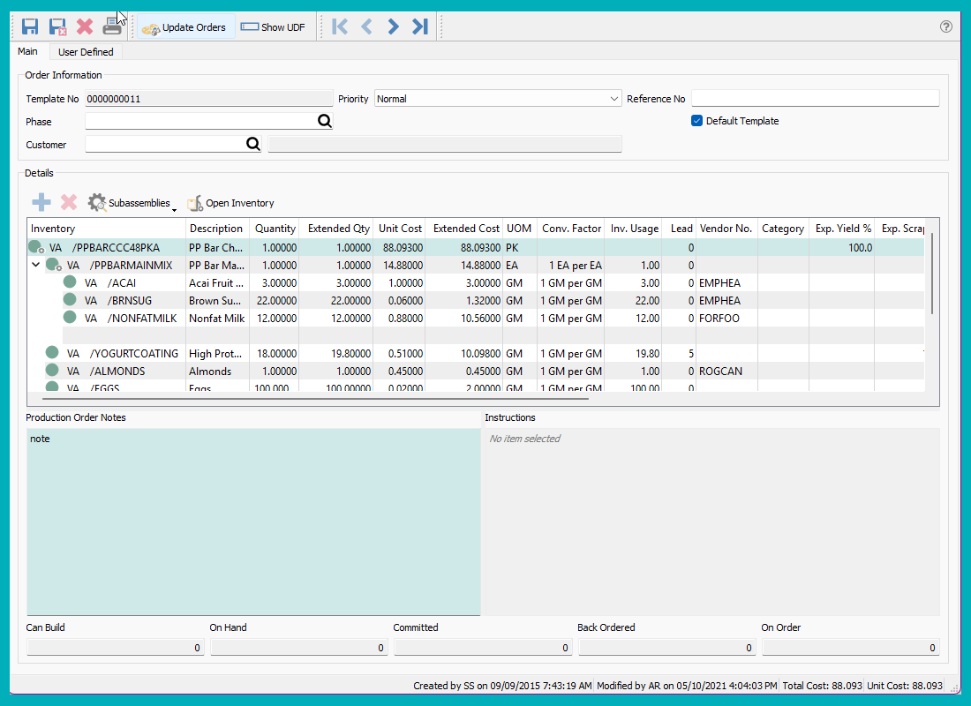Collapse the PPBARMAINMIX tree row
Viewport: 971px width, 706px height.
36,265
